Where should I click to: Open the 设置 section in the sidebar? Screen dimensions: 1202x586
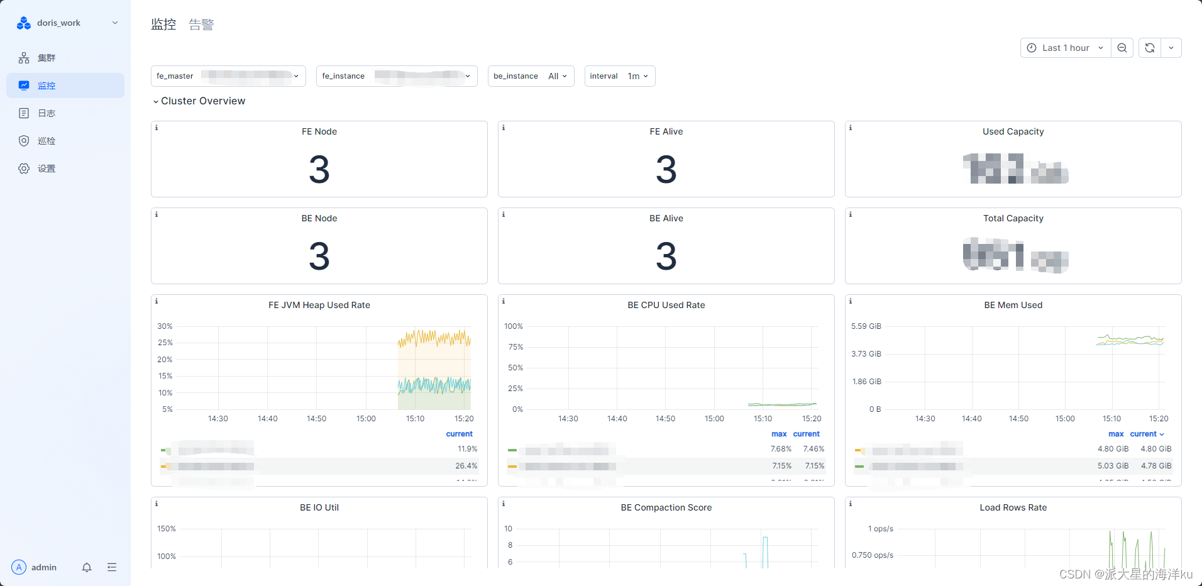47,168
